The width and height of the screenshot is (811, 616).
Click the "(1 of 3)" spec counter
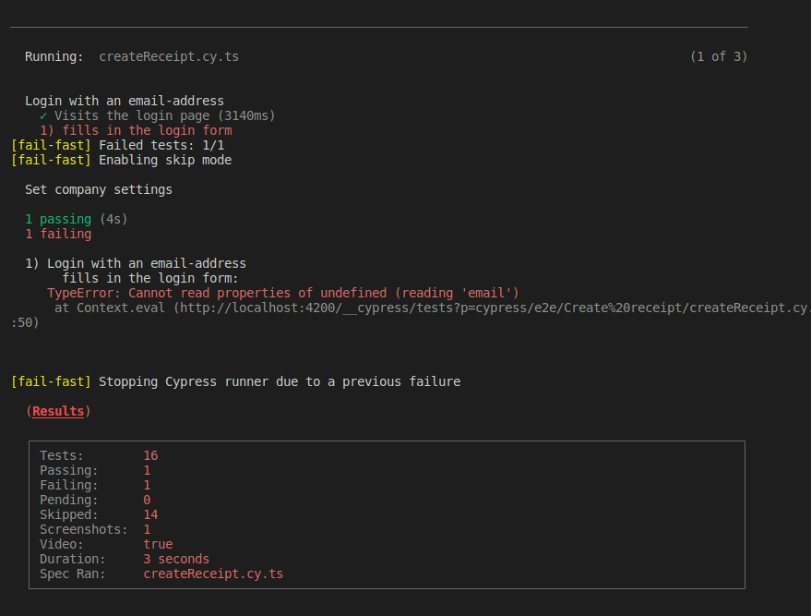click(718, 56)
